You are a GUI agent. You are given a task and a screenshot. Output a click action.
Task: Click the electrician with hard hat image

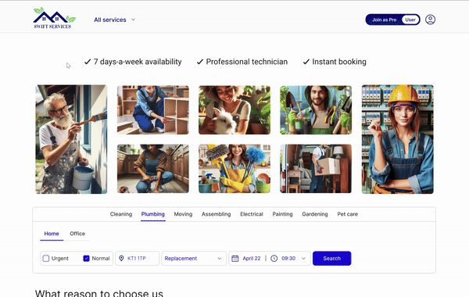point(398,139)
